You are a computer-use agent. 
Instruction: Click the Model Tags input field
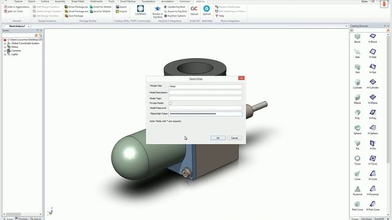[206, 98]
